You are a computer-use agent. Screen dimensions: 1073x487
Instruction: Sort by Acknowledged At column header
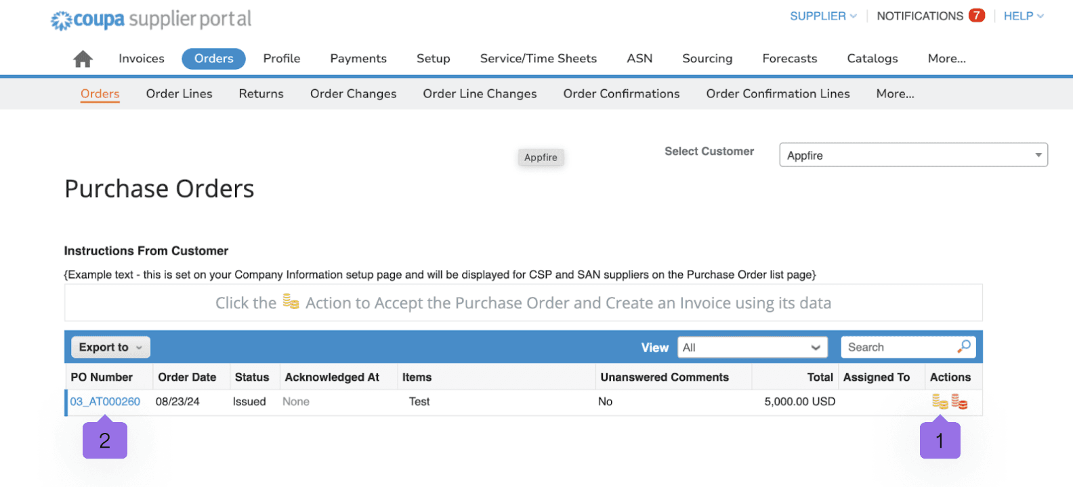[x=332, y=377]
